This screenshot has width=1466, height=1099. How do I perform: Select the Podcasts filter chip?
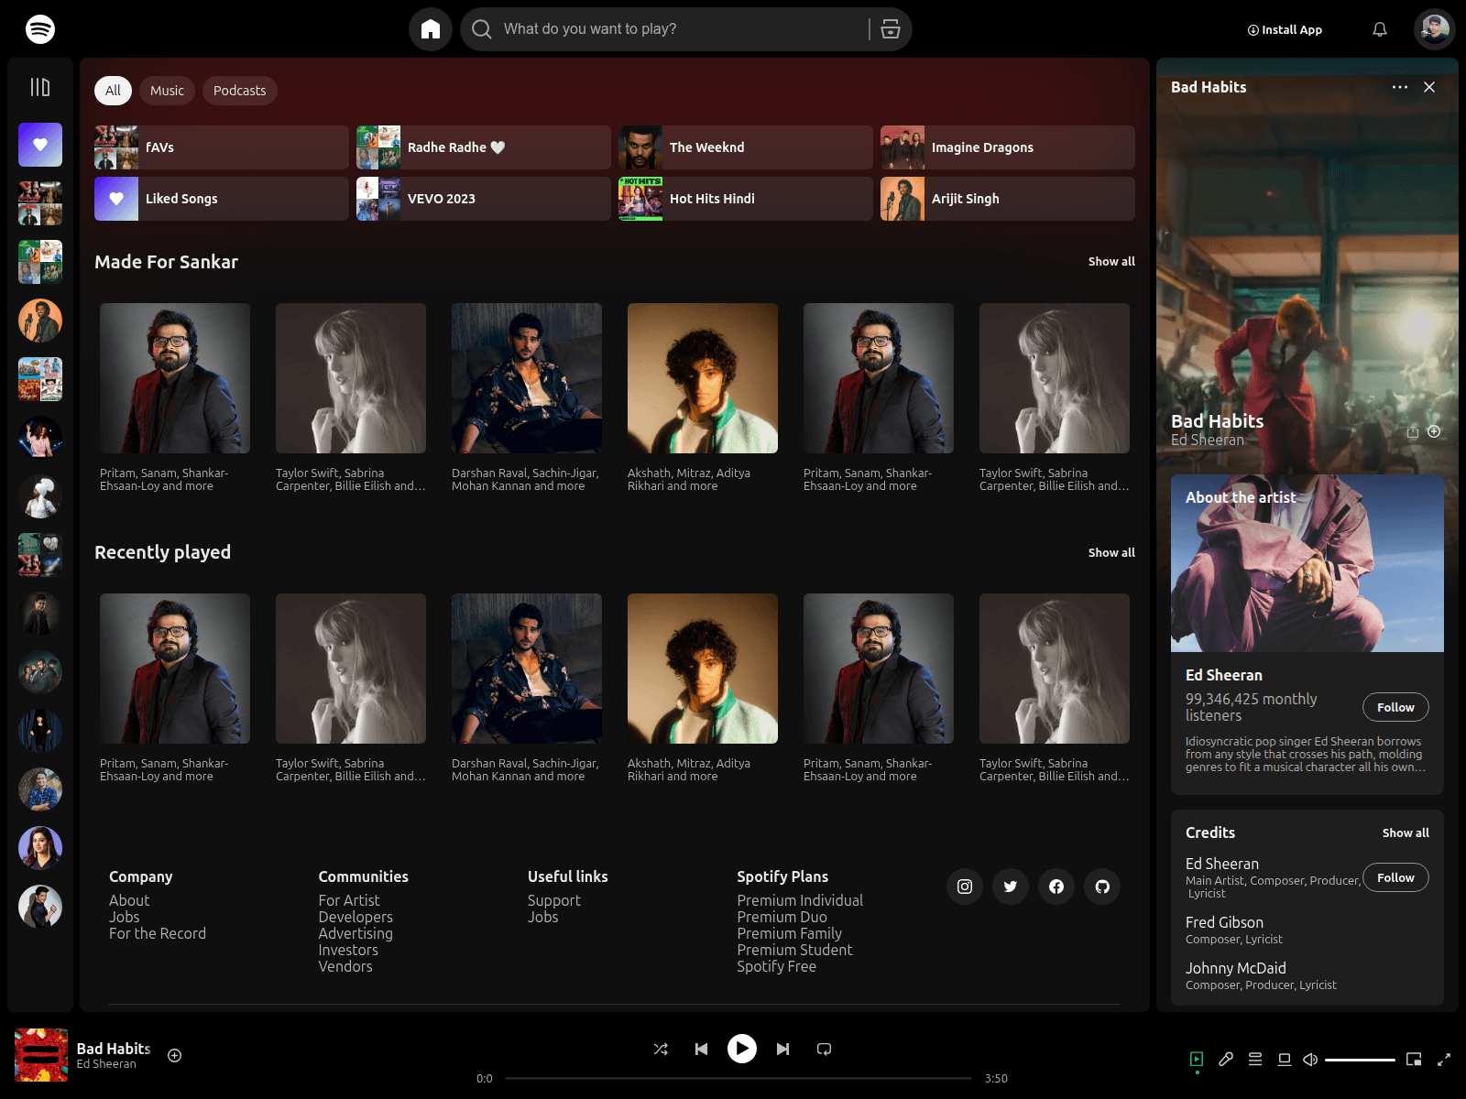point(239,91)
